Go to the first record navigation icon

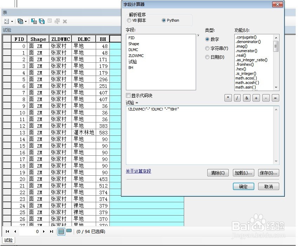pos(7,231)
